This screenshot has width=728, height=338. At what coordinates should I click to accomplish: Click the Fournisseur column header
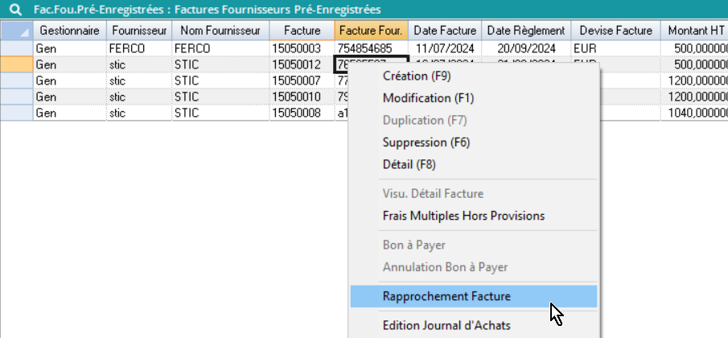tap(139, 31)
